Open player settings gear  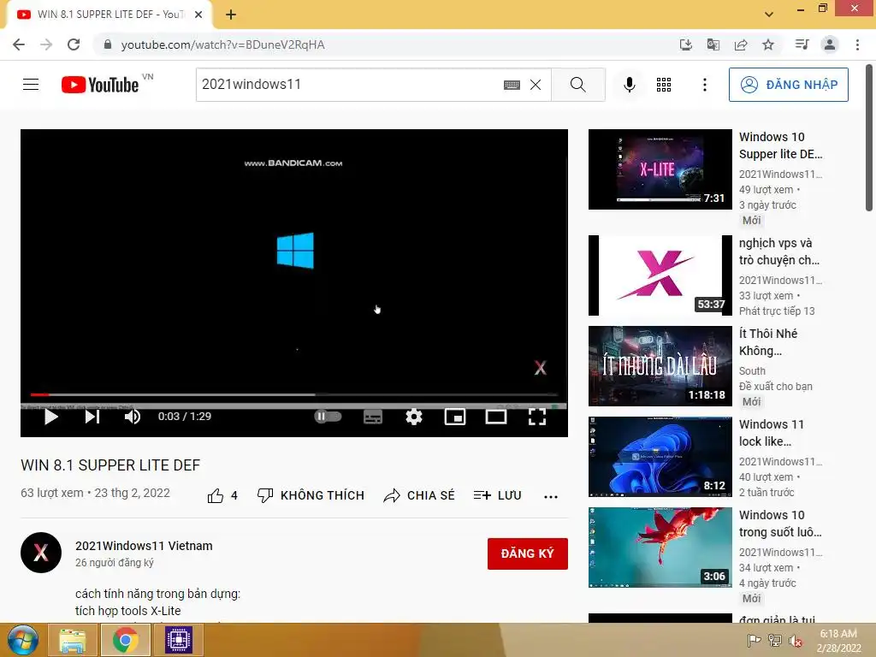(414, 417)
